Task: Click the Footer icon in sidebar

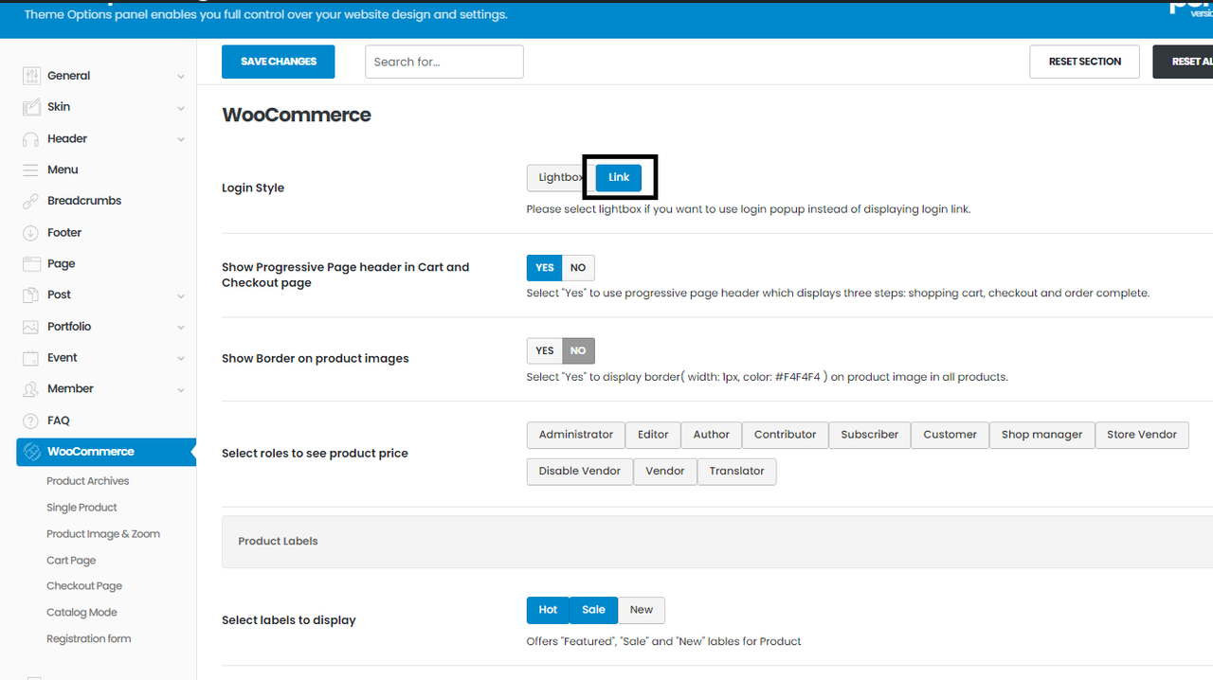Action: (31, 232)
